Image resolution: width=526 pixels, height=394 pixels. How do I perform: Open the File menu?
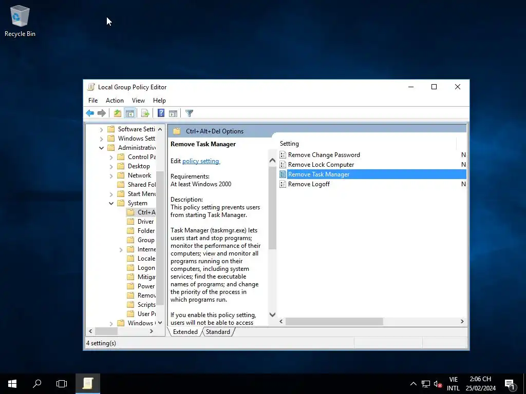[x=93, y=101]
